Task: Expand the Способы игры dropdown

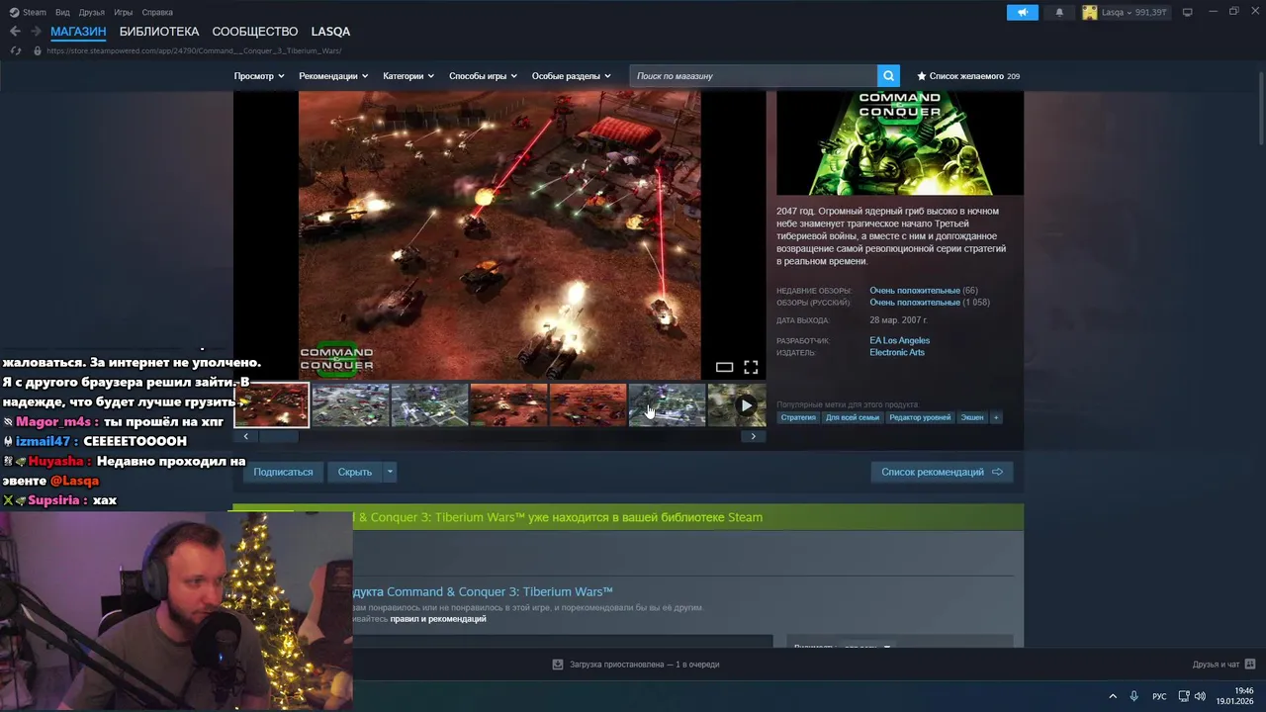Action: [483, 76]
